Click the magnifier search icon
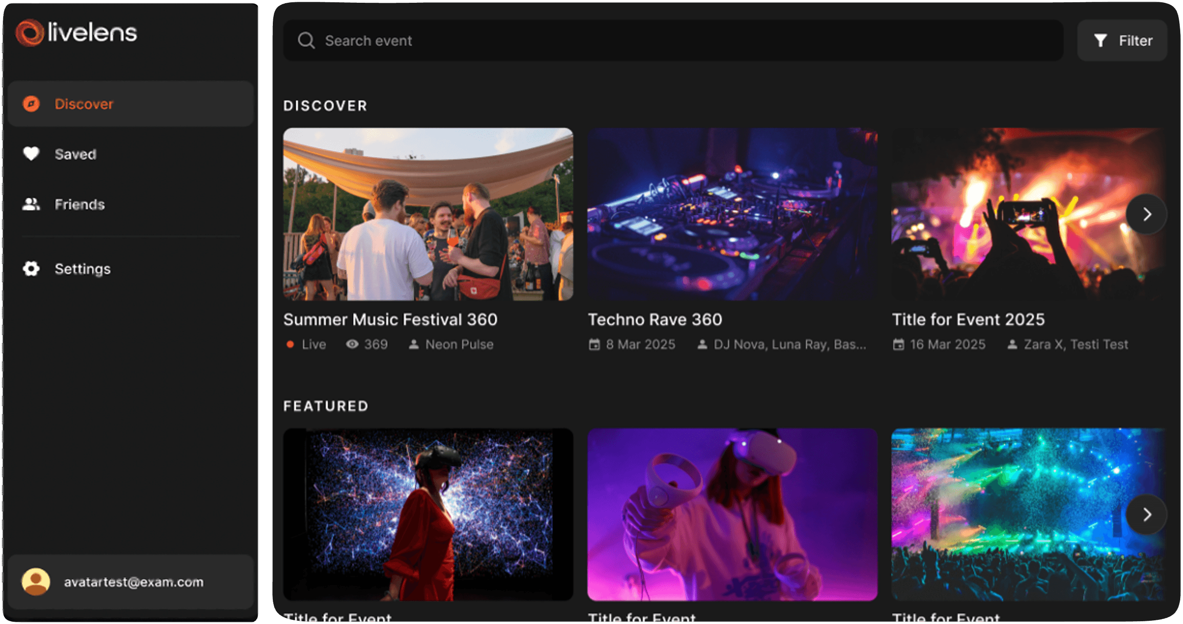Screen dimensions: 1183x624 pos(306,40)
